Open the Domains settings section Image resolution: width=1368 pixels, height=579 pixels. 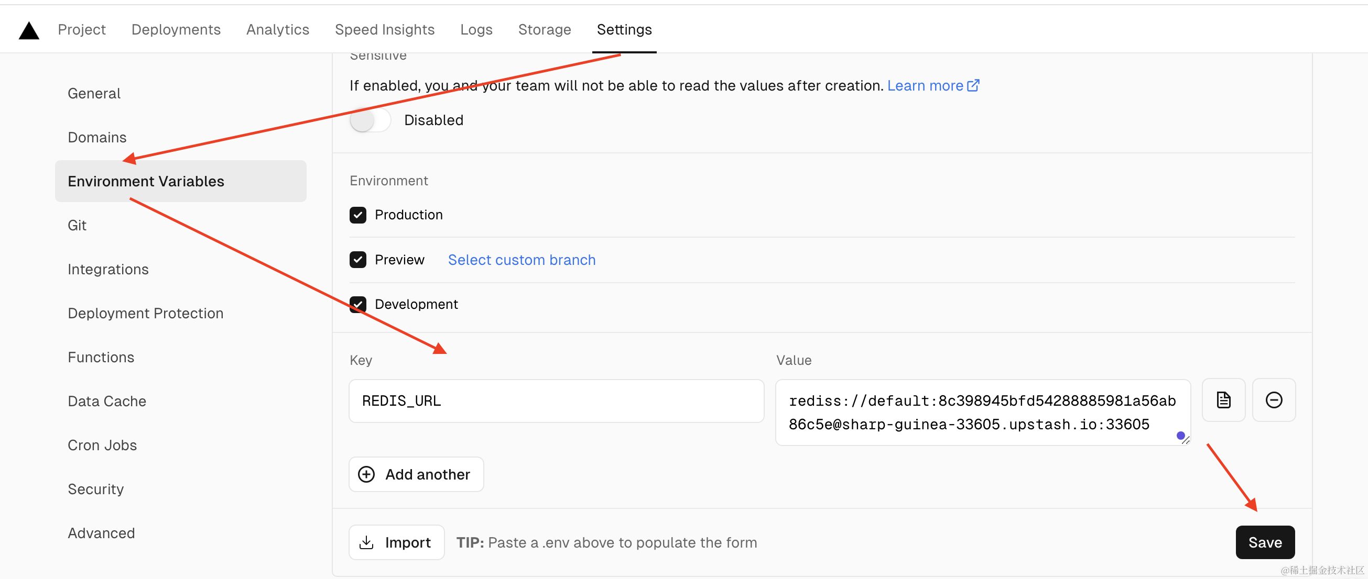(97, 137)
